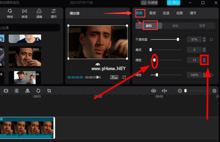Toggle the timeline linkage split icon
The image size is (220, 142).
tap(164, 91)
